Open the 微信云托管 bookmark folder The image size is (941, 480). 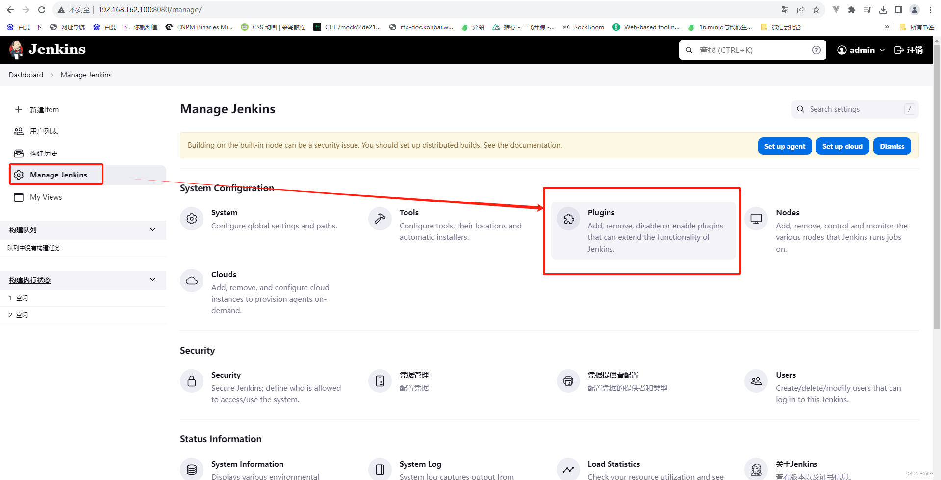point(781,27)
